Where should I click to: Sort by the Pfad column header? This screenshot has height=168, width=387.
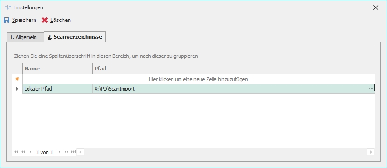pyautogui.click(x=234, y=69)
